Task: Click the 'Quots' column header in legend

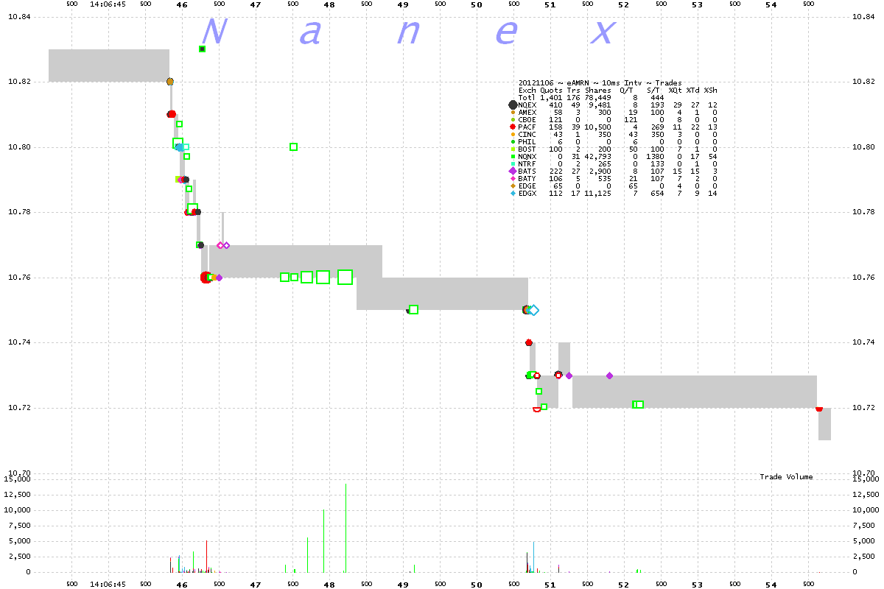Action: [x=550, y=90]
